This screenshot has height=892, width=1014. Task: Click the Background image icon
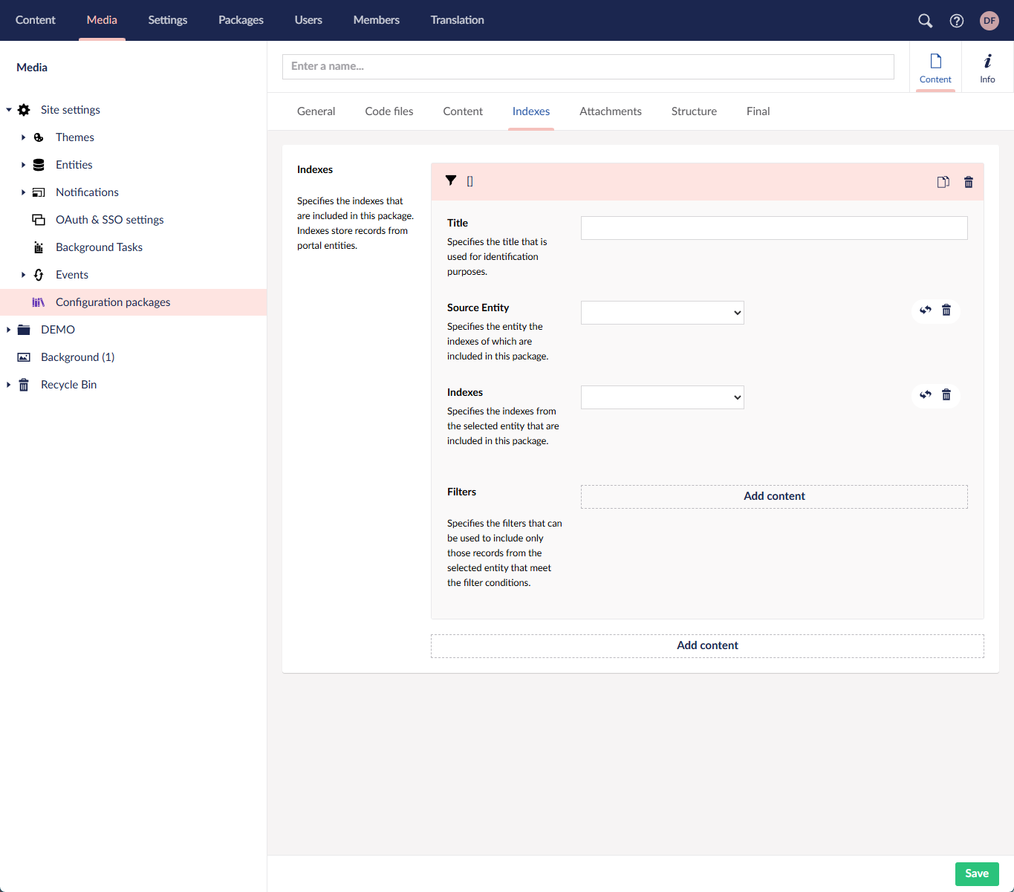tap(24, 357)
